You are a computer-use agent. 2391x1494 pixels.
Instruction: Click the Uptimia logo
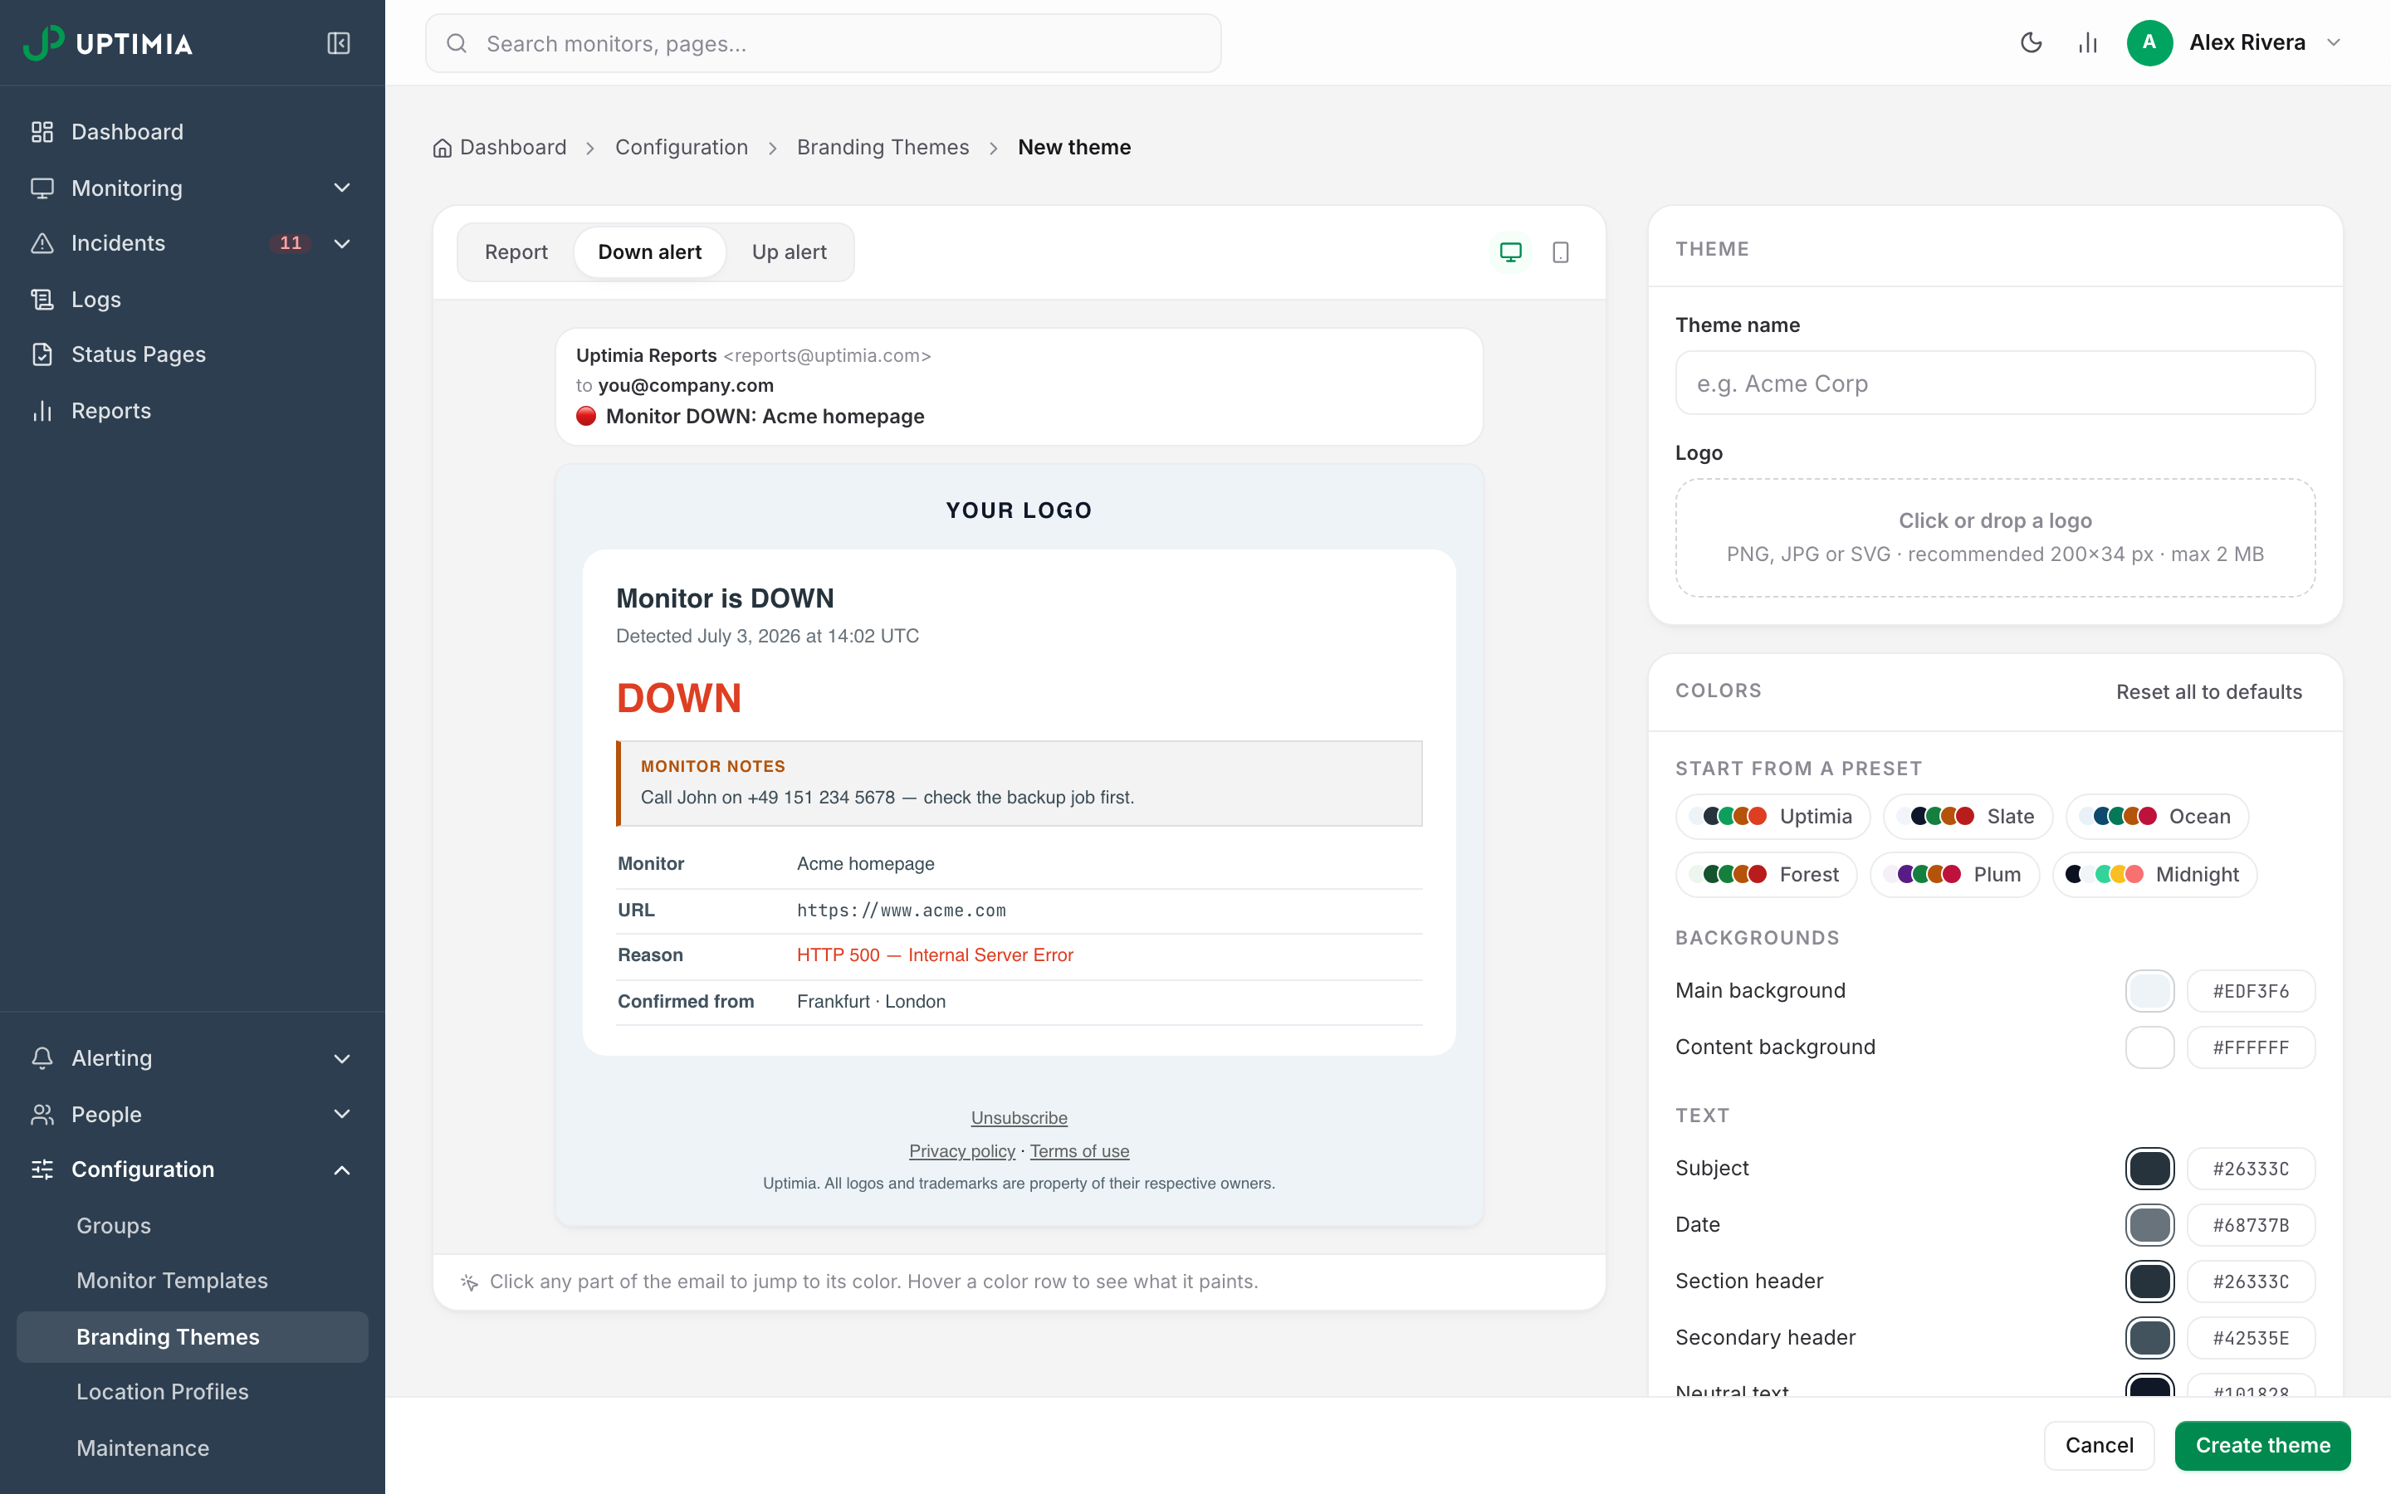tap(109, 43)
